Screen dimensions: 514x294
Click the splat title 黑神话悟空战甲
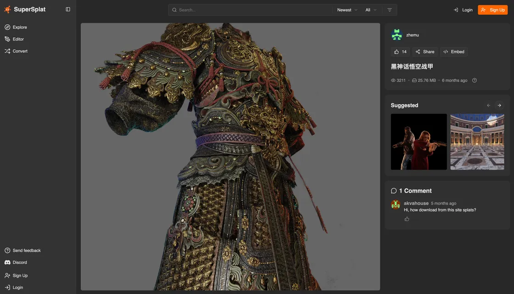pos(412,67)
